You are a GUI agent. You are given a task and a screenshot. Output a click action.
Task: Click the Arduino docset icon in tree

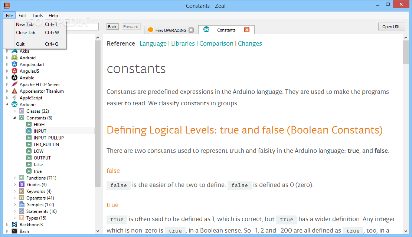point(14,105)
